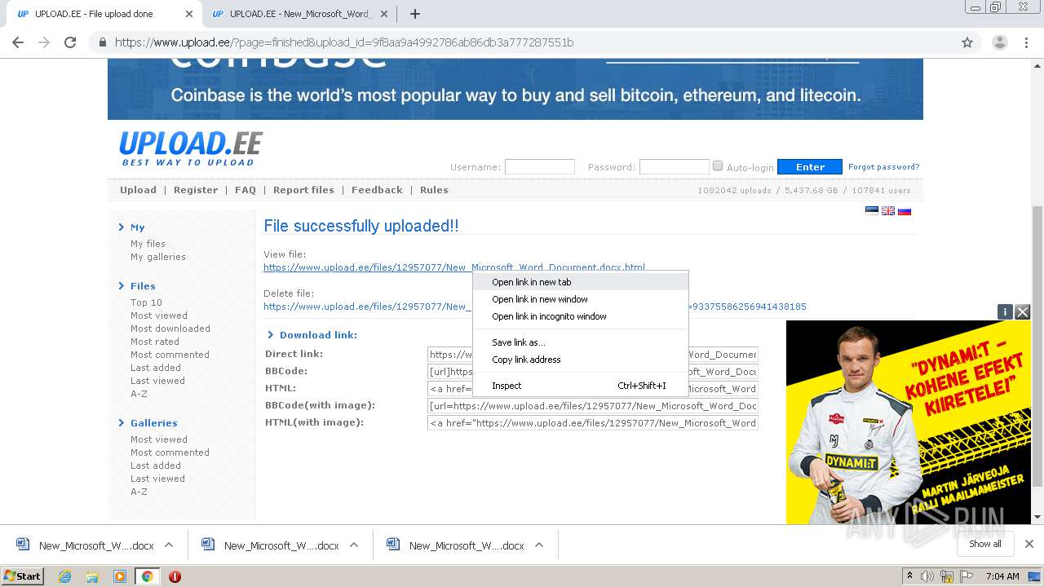Select the Russian flag language icon

pyautogui.click(x=905, y=210)
